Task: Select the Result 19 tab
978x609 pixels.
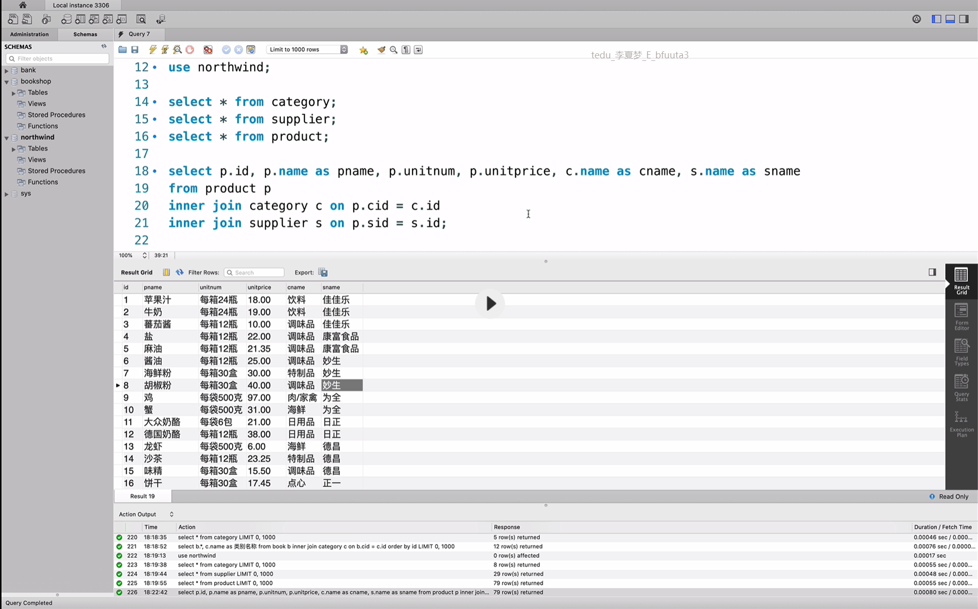Action: point(143,496)
